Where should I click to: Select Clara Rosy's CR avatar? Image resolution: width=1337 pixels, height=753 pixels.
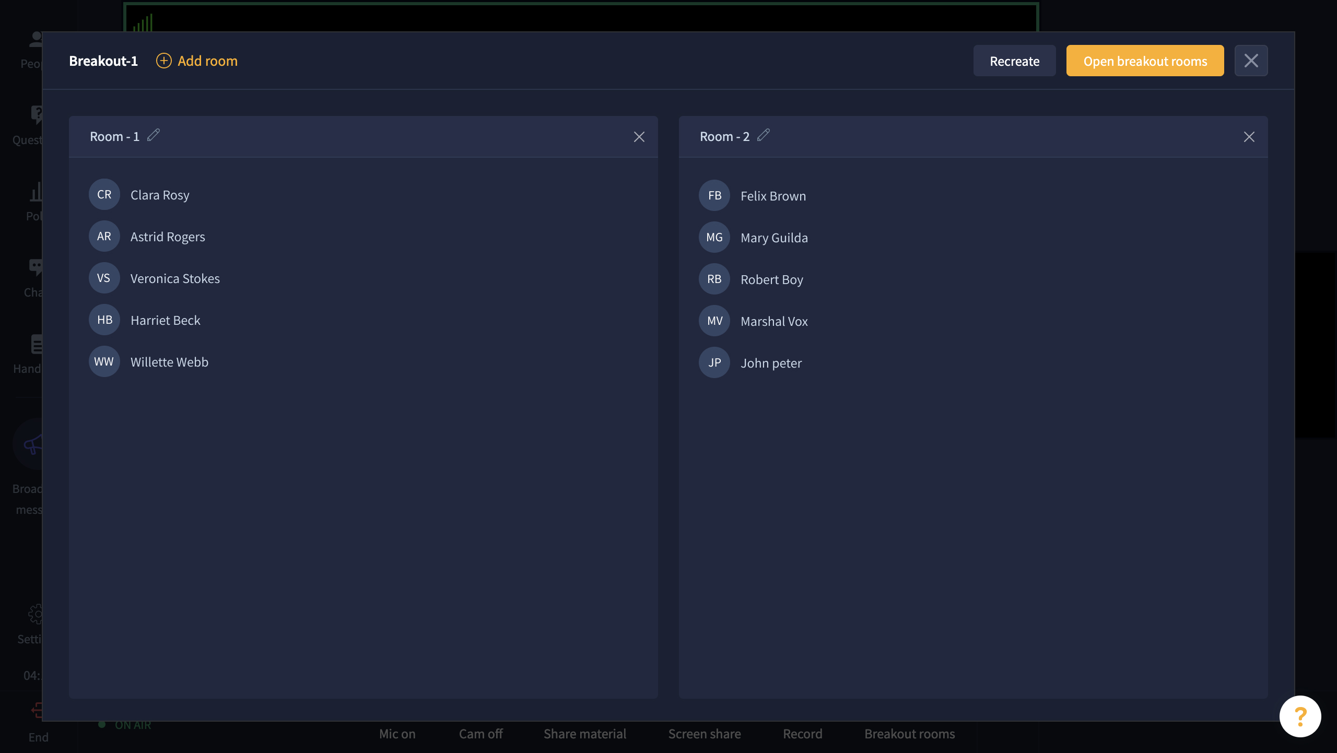(104, 194)
